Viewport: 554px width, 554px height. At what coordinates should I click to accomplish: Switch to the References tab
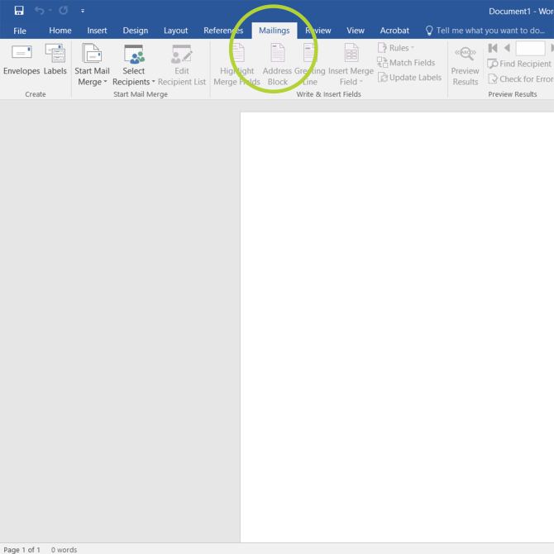coord(223,31)
